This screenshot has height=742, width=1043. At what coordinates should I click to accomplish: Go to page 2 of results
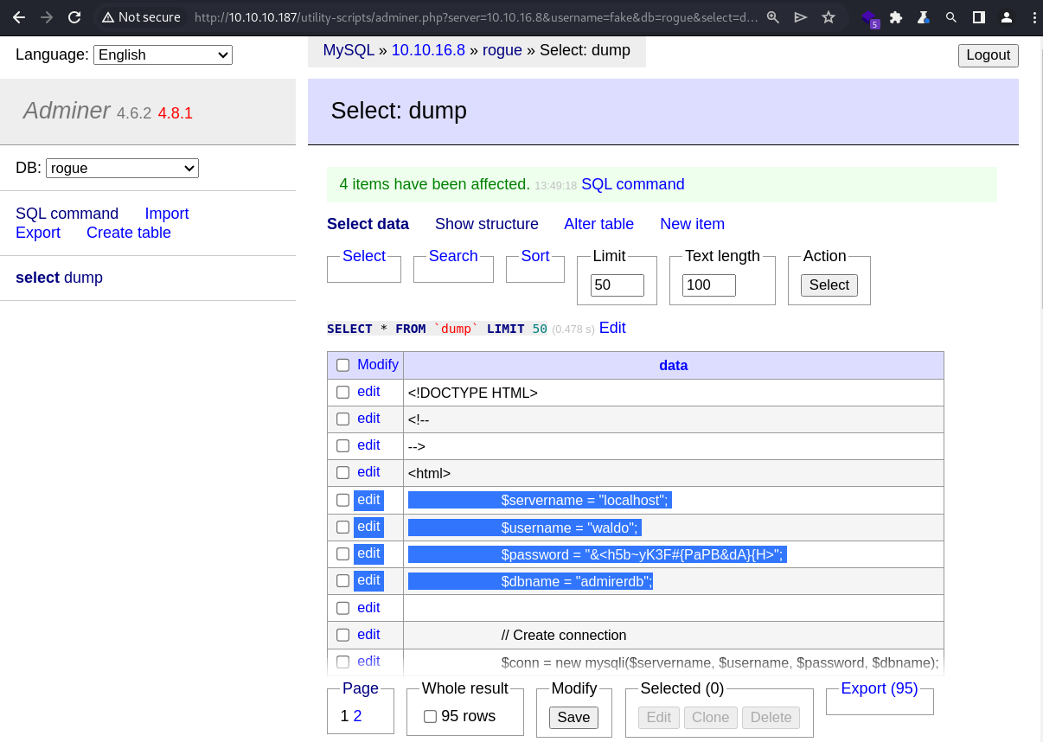358,716
